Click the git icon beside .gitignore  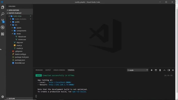click(x=13, y=51)
